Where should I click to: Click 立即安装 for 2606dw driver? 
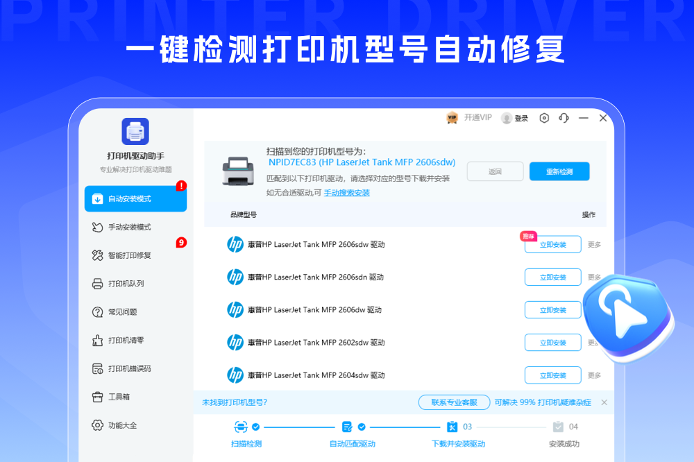pos(553,310)
